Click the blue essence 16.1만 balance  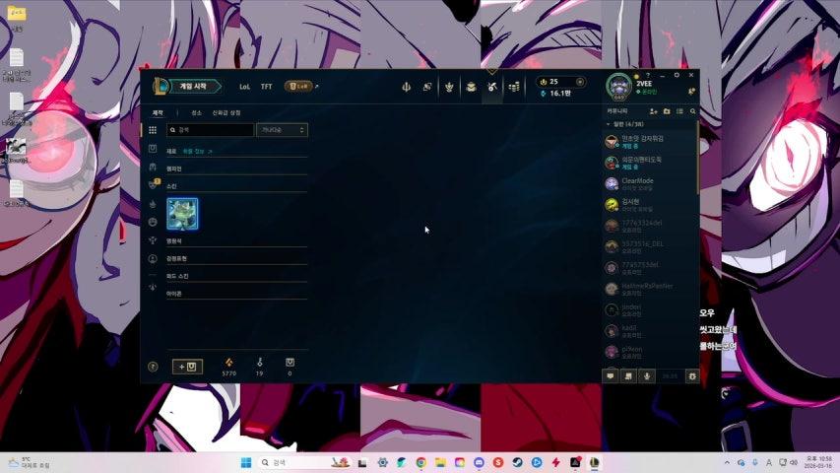point(555,94)
